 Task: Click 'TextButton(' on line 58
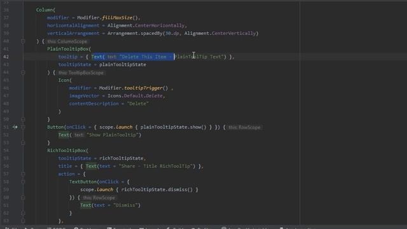84,181
